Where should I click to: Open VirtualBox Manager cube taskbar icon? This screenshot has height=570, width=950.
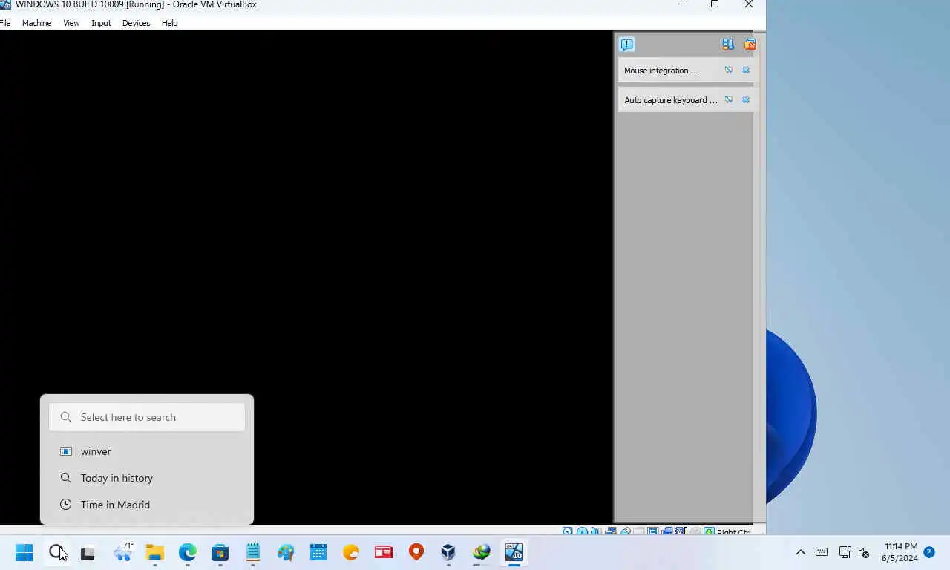[448, 552]
